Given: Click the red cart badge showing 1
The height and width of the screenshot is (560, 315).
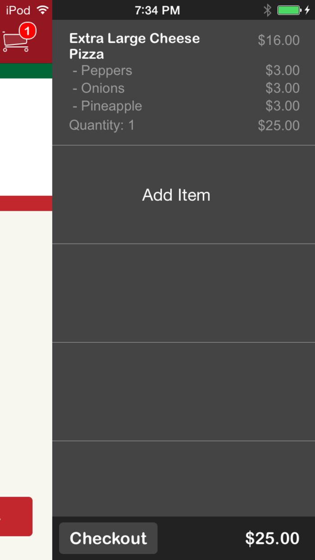Looking at the screenshot, I should click(x=27, y=31).
